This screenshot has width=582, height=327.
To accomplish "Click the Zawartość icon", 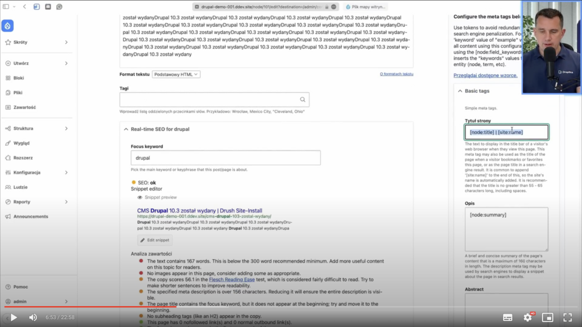I will tap(8, 107).
